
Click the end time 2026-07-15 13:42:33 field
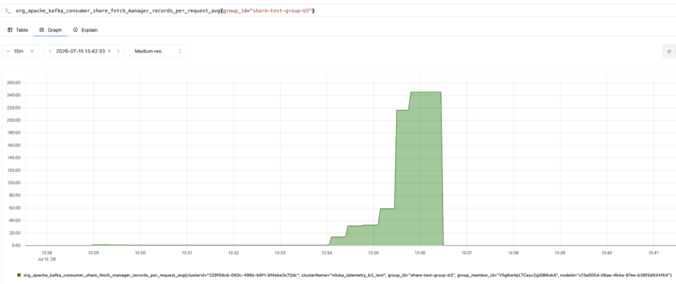click(81, 51)
